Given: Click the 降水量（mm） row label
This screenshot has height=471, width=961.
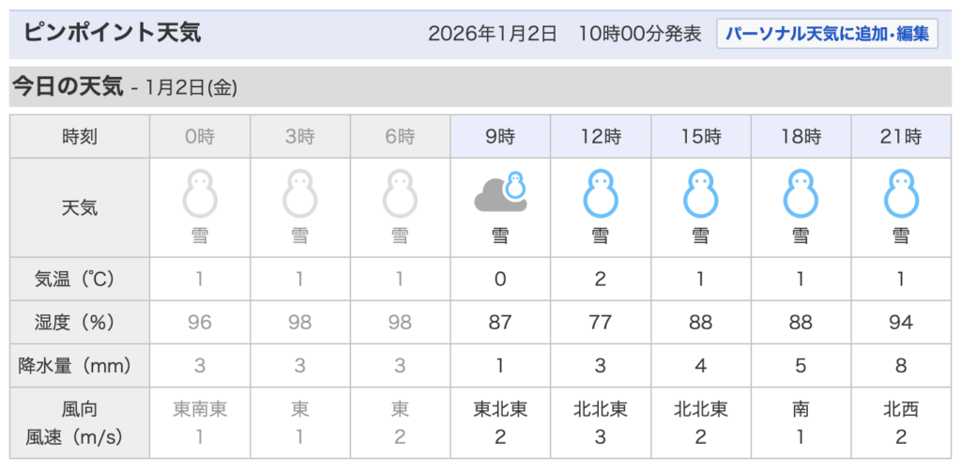Looking at the screenshot, I should pos(80,366).
